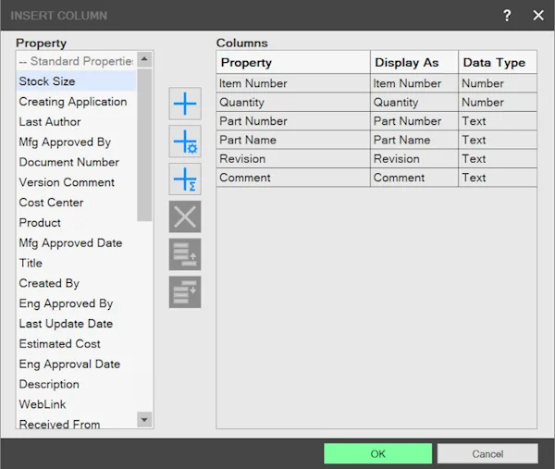Confirm with the OK button
The image size is (555, 469).
[x=377, y=454]
